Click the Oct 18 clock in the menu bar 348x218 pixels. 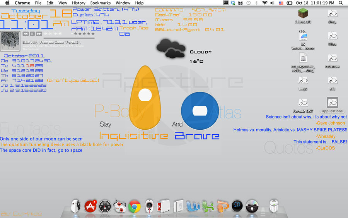coord(315,3)
